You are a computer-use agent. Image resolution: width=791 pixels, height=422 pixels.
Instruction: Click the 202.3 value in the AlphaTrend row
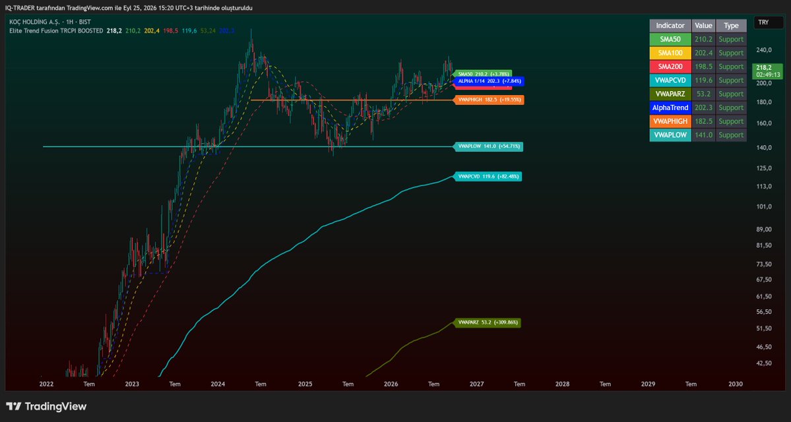point(703,107)
